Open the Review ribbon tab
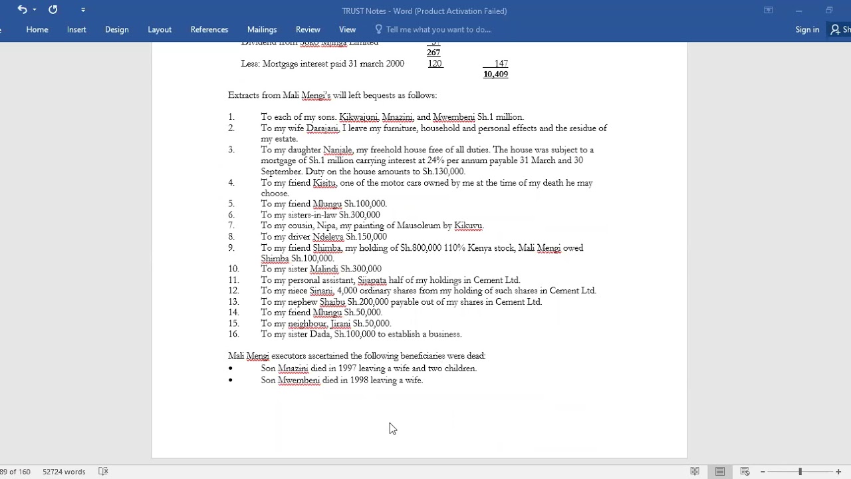The image size is (851, 479). [x=308, y=29]
